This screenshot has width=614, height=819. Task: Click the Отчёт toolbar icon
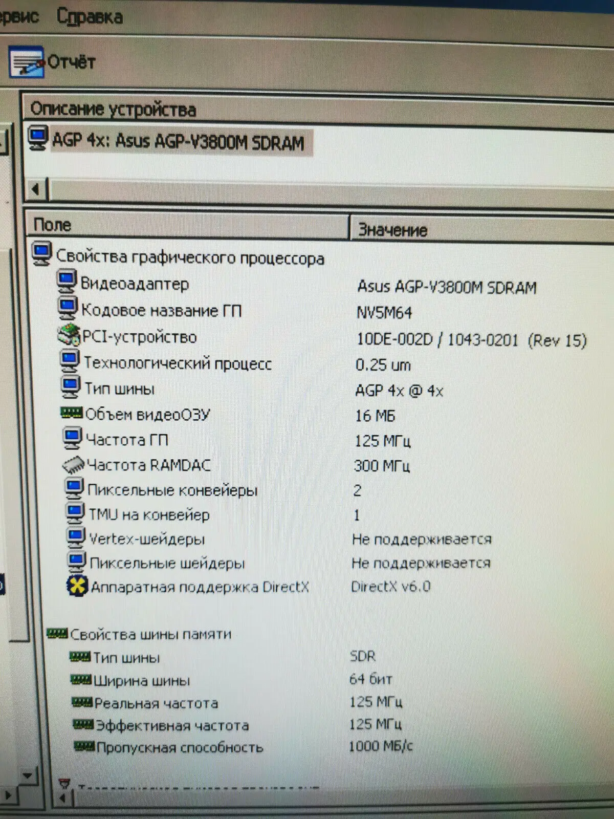coord(27,62)
